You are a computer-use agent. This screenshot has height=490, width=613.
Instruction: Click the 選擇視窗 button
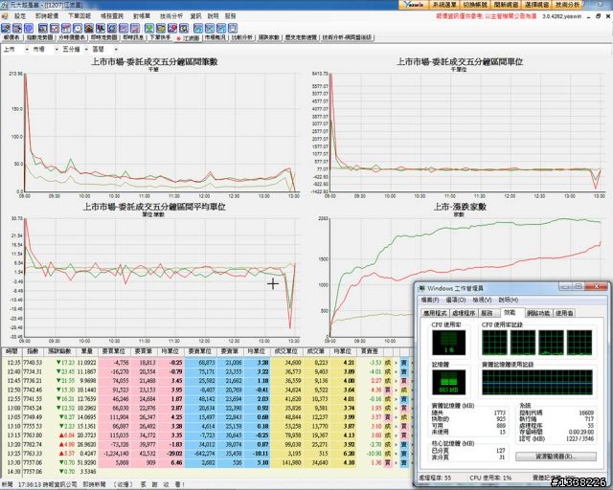point(536,5)
